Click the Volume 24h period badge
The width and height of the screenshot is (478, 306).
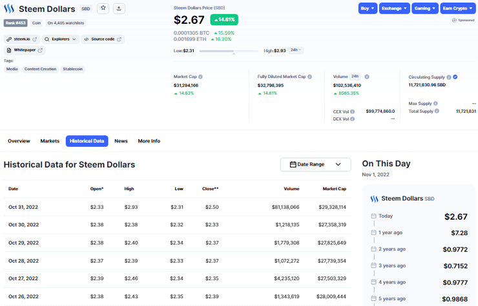[x=355, y=77]
